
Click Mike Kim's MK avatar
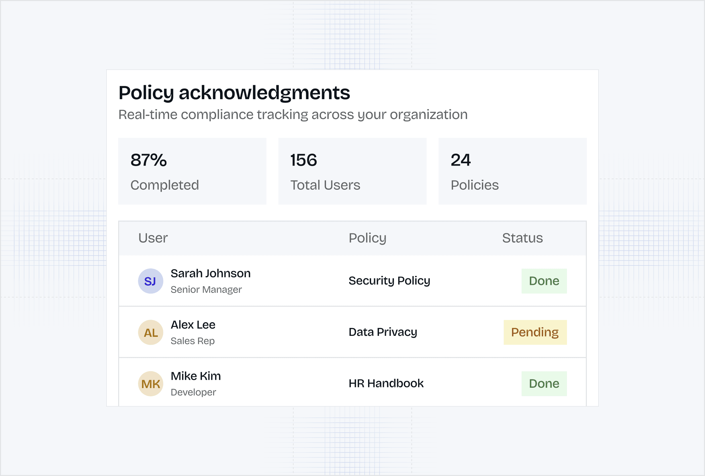(151, 384)
